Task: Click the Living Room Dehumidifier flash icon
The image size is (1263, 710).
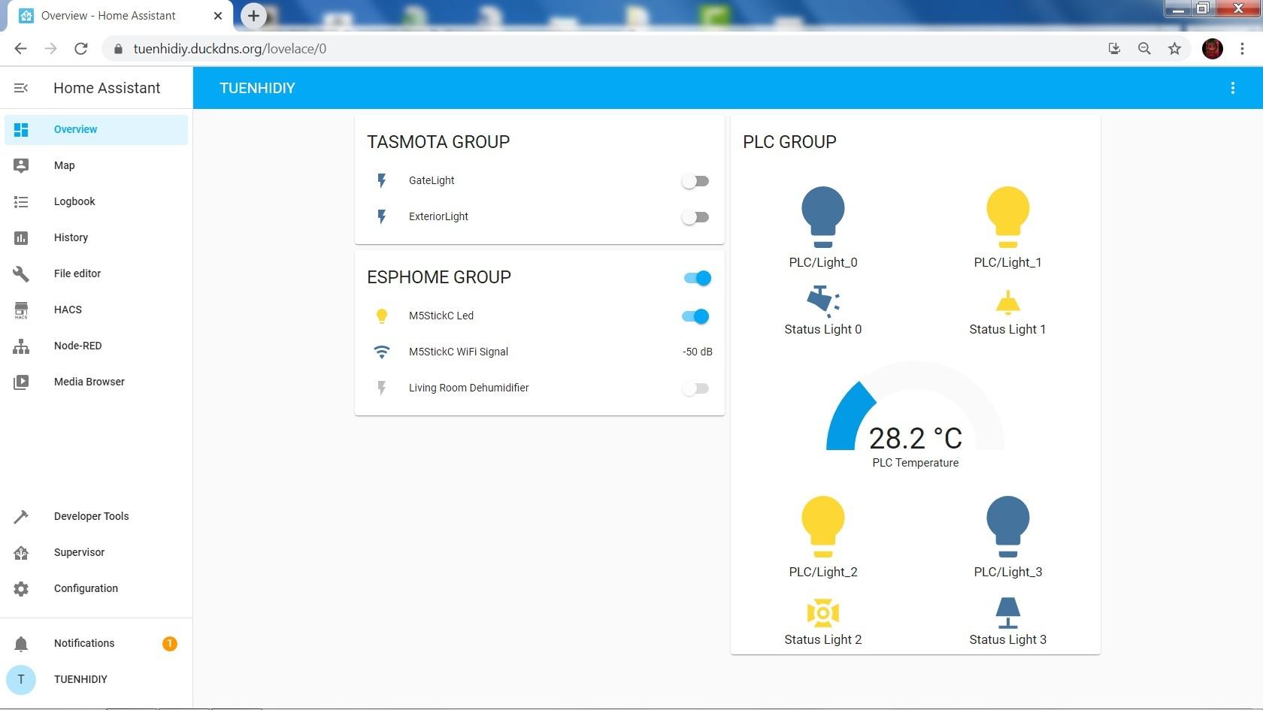Action: 382,388
